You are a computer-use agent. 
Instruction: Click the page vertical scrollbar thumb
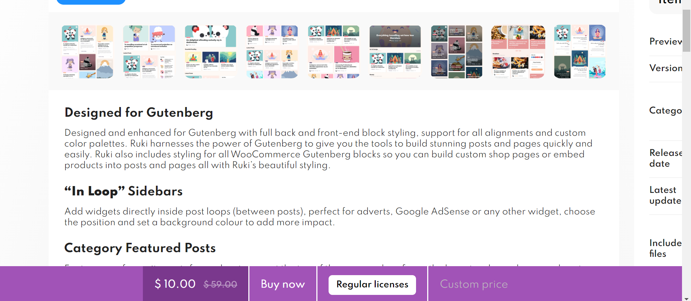[687, 31]
